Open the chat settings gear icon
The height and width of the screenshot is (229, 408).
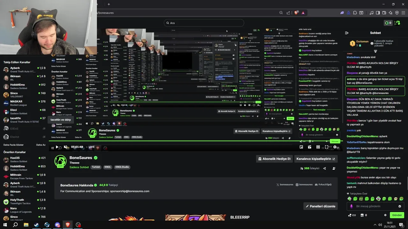click(x=385, y=215)
